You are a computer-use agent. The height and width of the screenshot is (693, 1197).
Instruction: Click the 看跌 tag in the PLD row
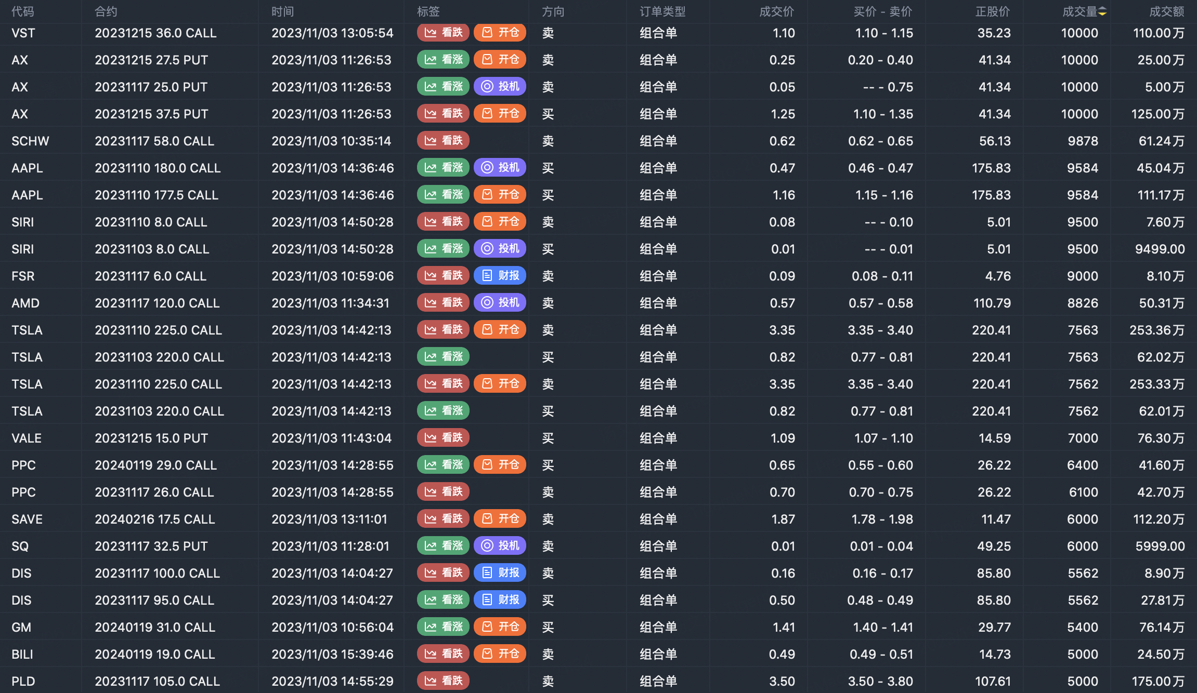443,681
